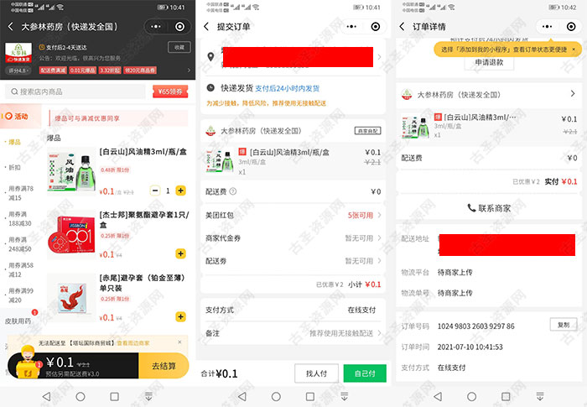Open more-options dots on 订单详情 screen

pos(548,27)
